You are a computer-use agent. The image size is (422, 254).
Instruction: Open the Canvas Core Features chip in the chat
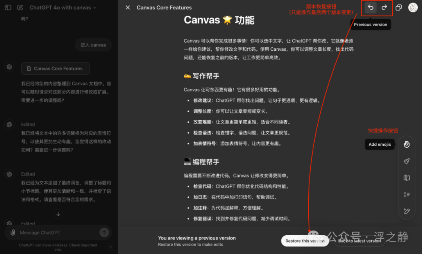(x=55, y=69)
